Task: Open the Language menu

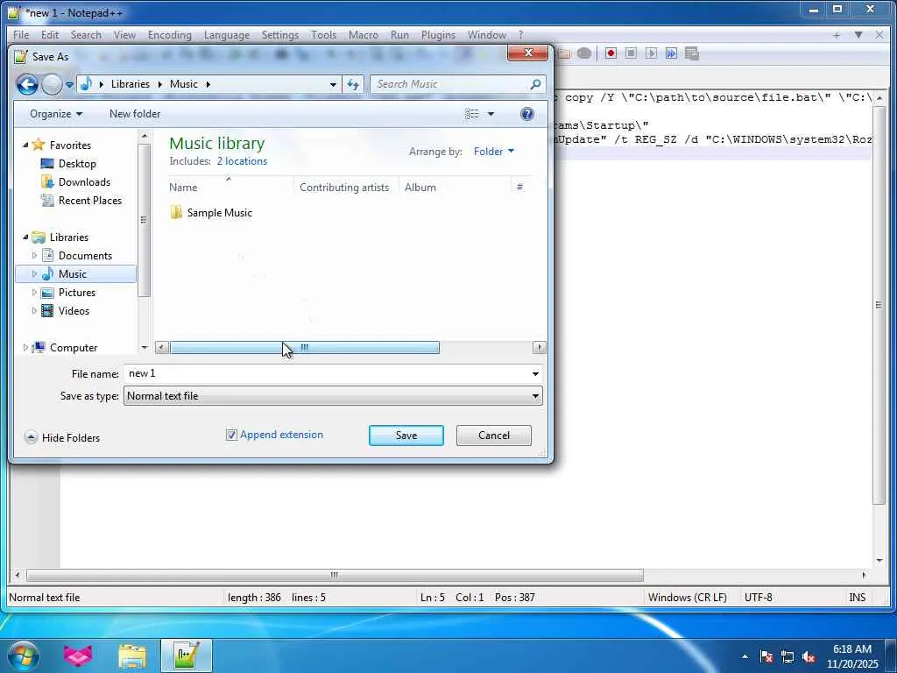Action: [x=227, y=35]
